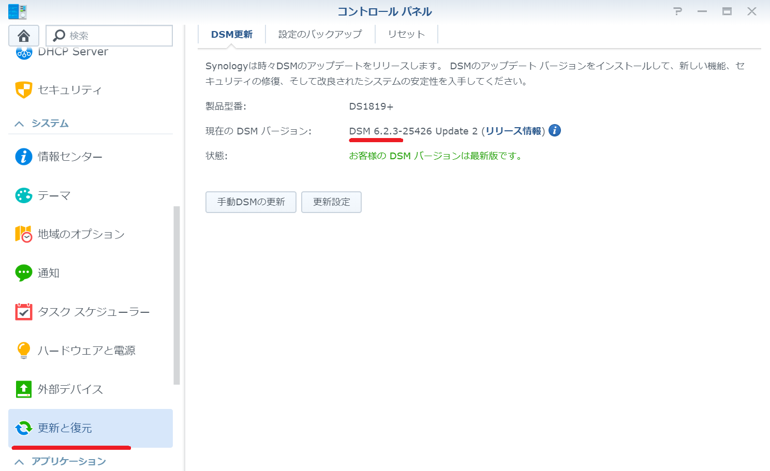Show DSM version info tooltip icon
This screenshot has height=471, width=770.
tap(555, 130)
